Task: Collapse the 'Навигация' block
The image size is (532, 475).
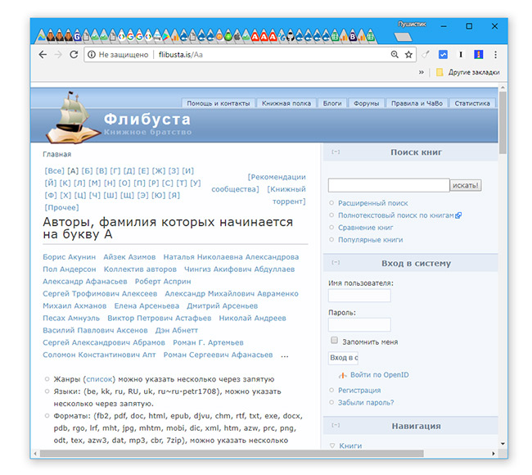Action: (x=336, y=425)
